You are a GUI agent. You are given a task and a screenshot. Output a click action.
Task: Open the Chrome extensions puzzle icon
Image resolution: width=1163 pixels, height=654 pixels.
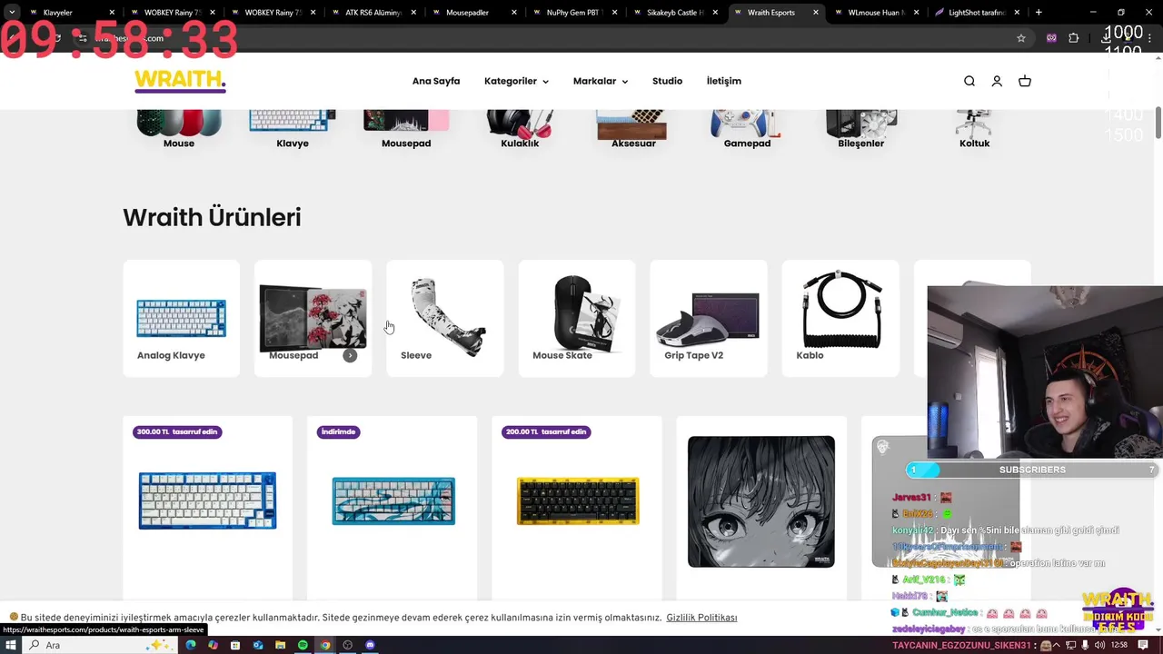tap(1073, 38)
